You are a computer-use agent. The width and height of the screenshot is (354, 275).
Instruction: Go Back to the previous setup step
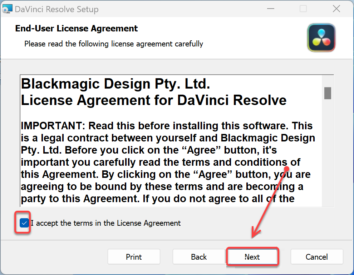click(x=199, y=257)
